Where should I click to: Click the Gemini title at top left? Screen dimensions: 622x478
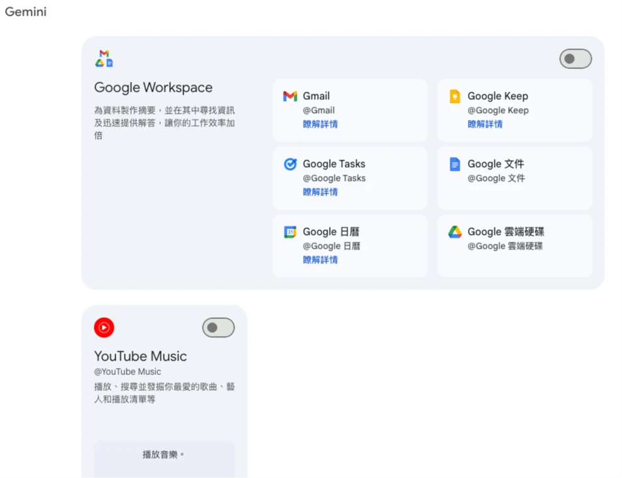click(26, 12)
